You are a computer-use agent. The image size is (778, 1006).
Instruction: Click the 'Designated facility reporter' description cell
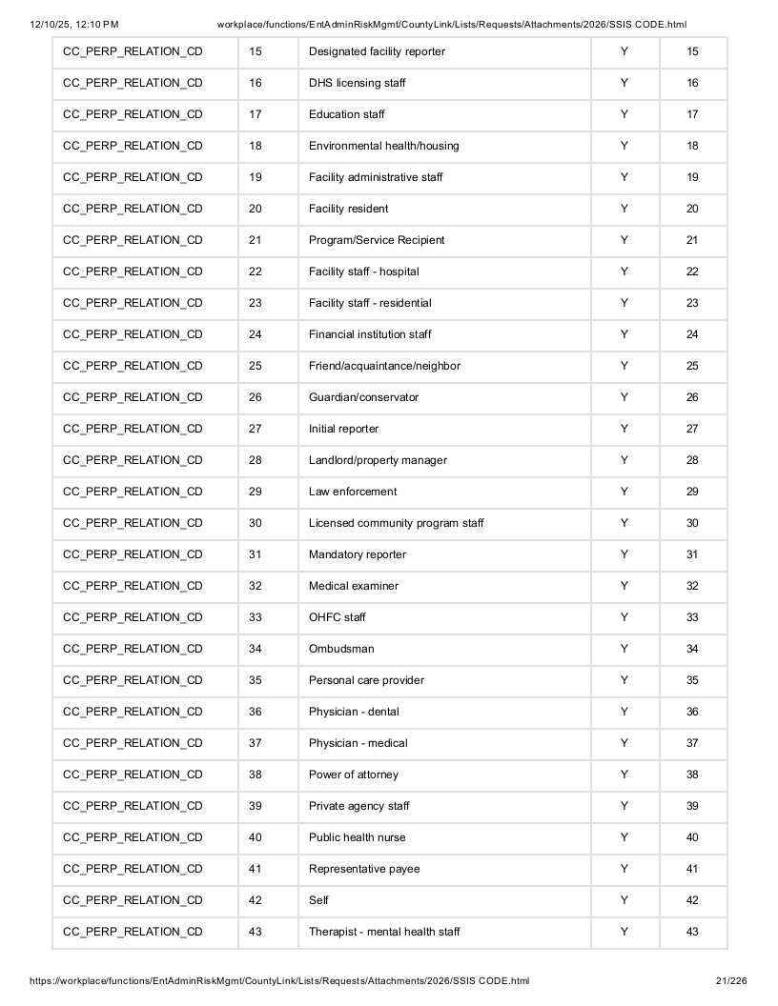point(444,52)
